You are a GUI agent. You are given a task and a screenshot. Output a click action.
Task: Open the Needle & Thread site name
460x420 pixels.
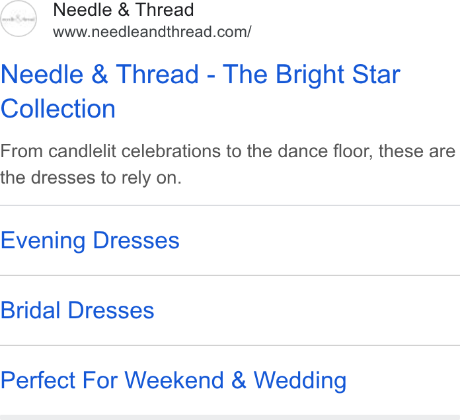click(124, 10)
